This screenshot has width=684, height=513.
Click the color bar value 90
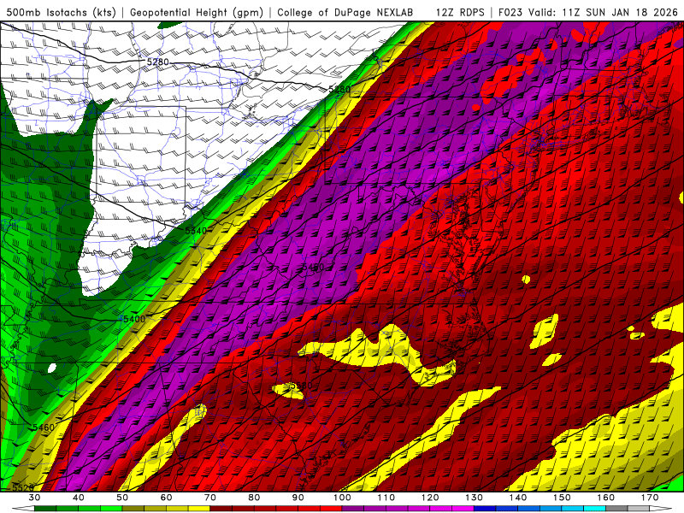(x=298, y=498)
